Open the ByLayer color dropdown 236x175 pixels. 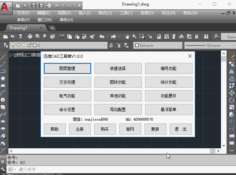pos(157,45)
